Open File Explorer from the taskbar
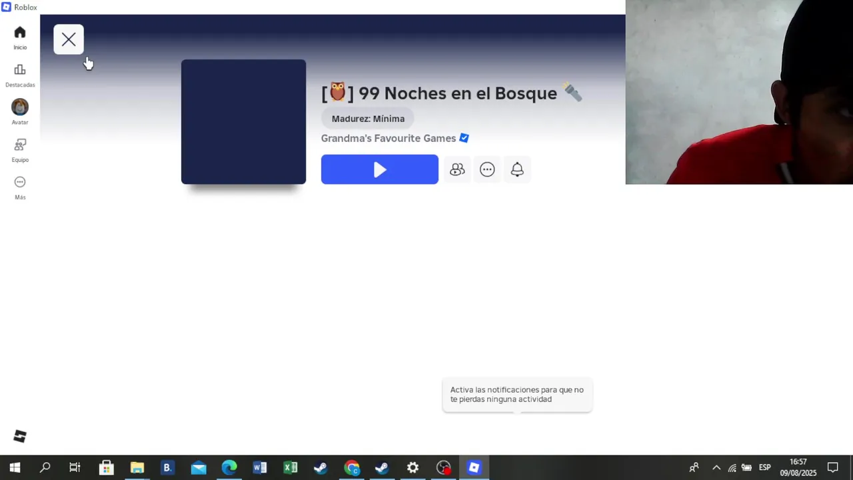 click(137, 468)
